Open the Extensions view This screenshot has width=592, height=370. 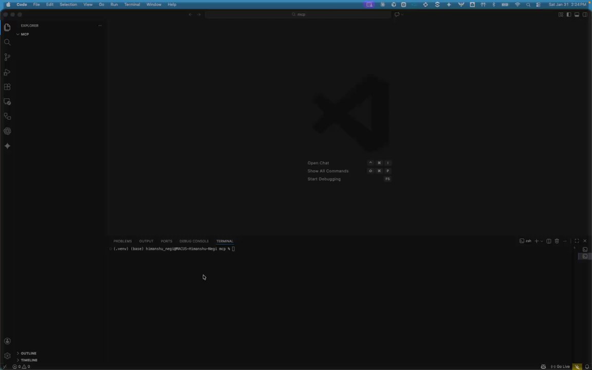[x=7, y=87]
